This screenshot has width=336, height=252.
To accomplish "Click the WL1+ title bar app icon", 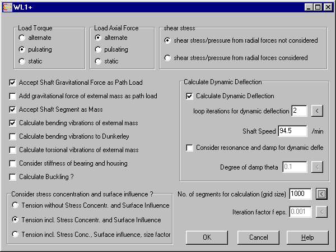I will pyautogui.click(x=6, y=7).
